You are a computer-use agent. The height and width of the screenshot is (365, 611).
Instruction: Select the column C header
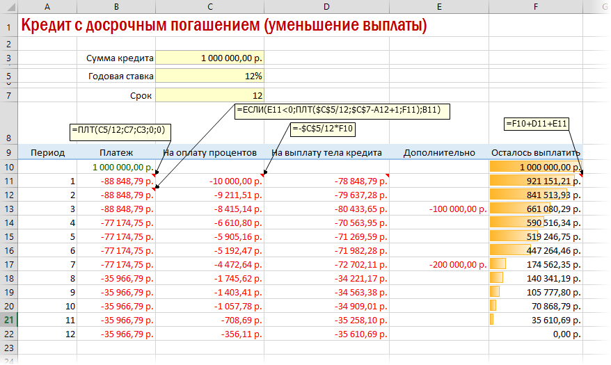point(209,6)
